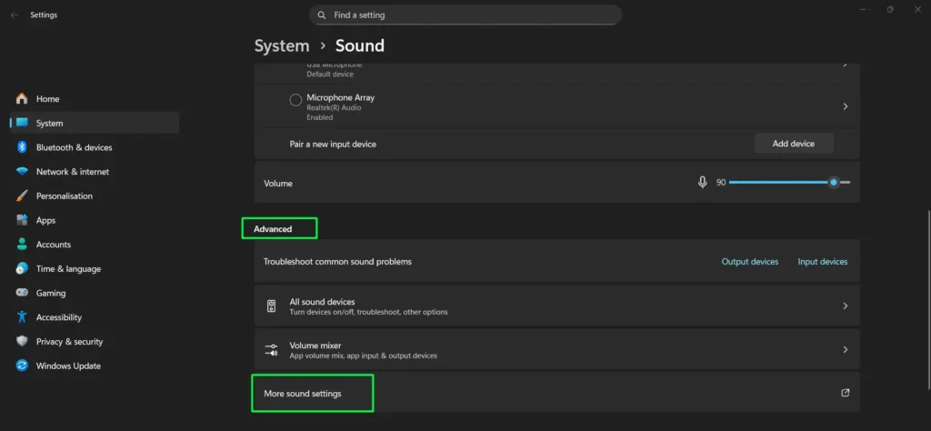Click the volume value 90
Screen dimensions: 931x431
click(721, 183)
